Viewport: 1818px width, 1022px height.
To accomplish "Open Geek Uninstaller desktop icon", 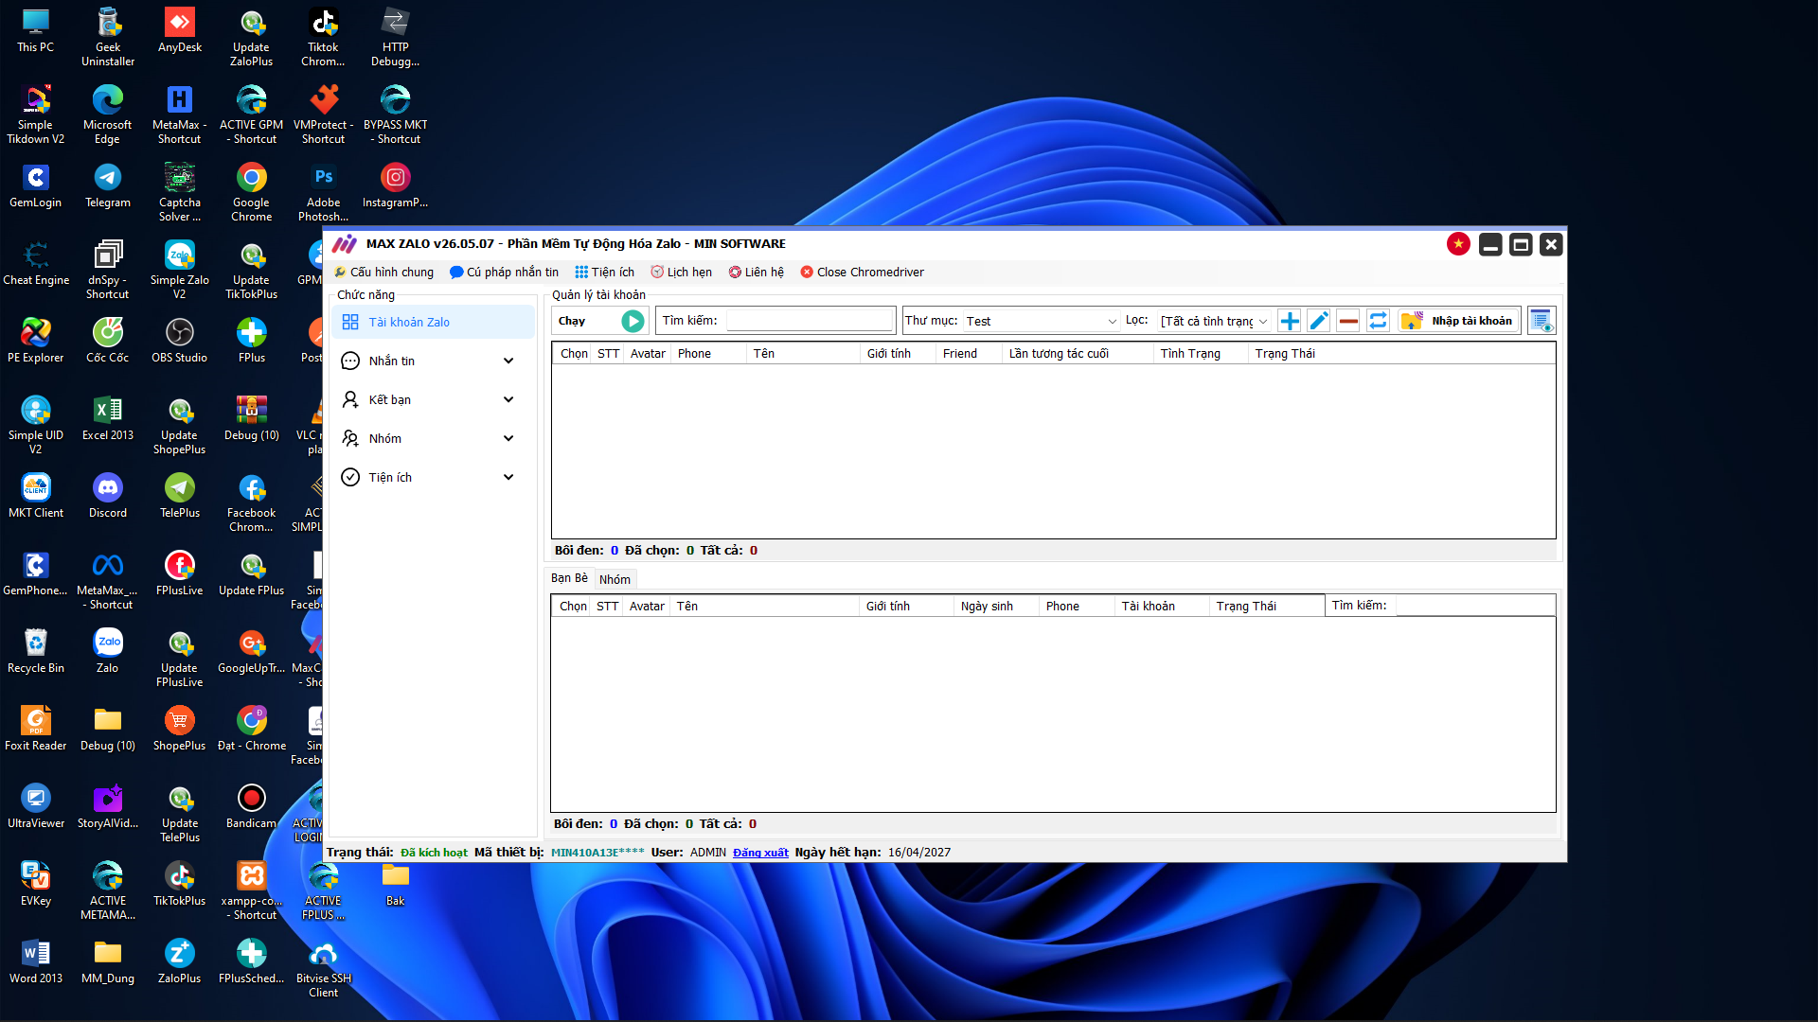I will (108, 37).
